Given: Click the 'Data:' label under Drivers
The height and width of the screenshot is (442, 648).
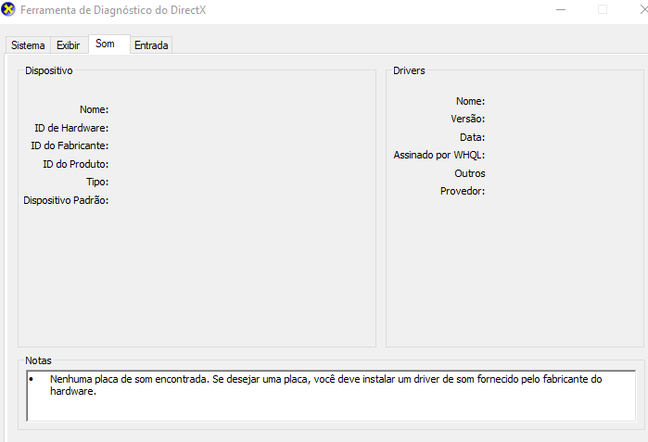Looking at the screenshot, I should tap(473, 137).
